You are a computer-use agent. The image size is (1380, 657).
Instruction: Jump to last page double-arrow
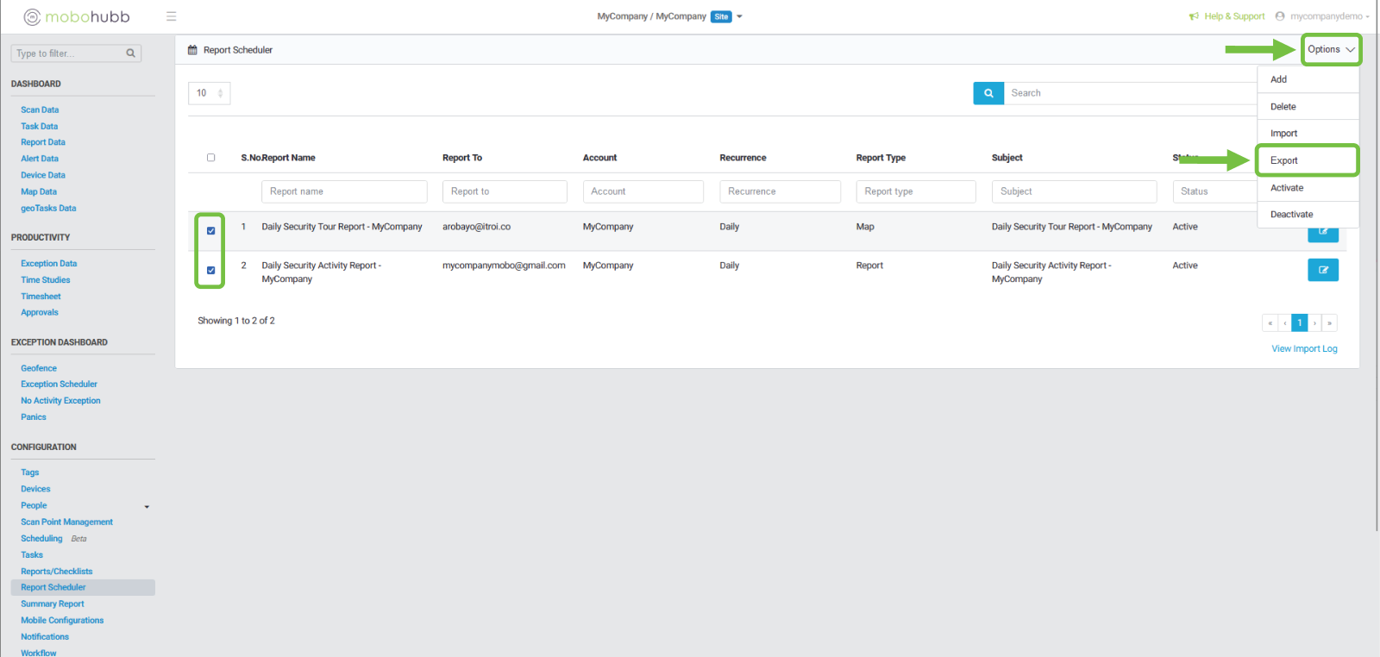coord(1329,323)
